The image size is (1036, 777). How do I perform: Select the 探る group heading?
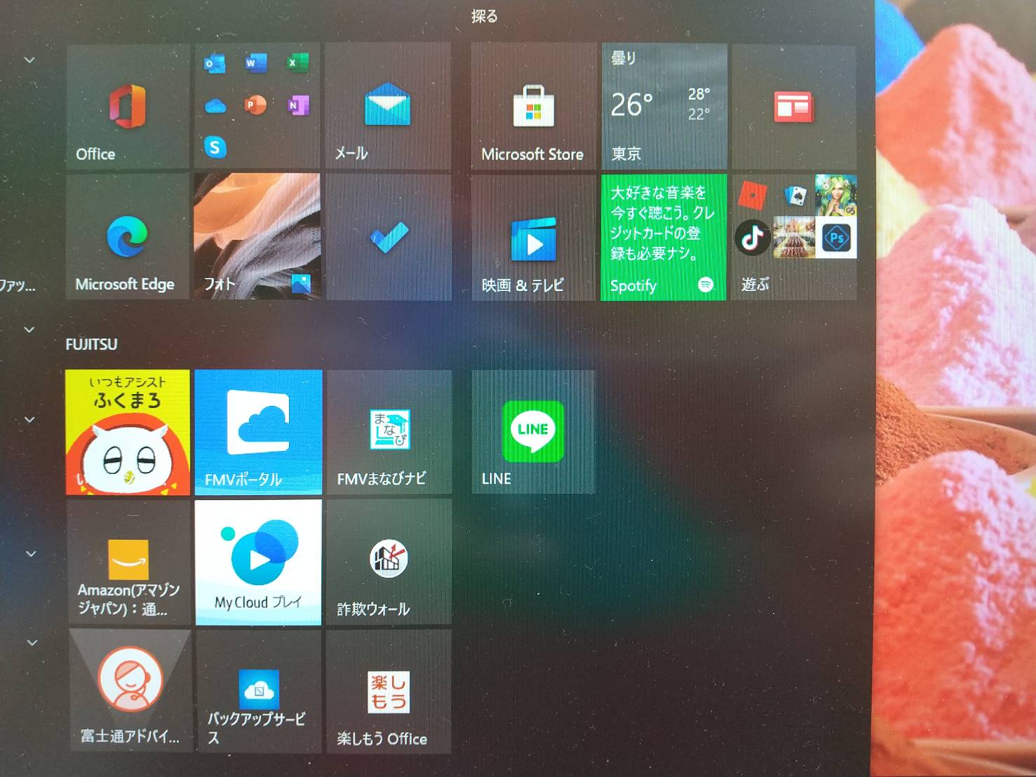point(484,15)
